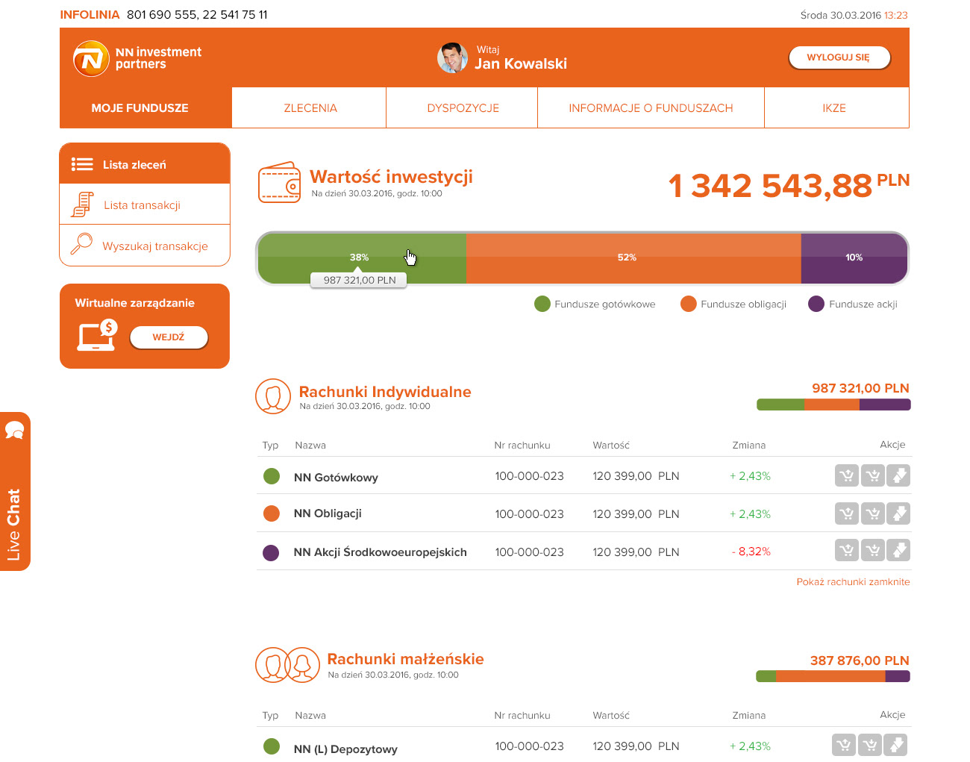Click the wallet icon next to Wartość inwestycji
Image resolution: width=970 pixels, height=762 pixels.
click(279, 182)
